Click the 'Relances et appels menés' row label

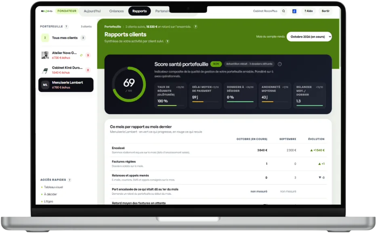pos(130,176)
